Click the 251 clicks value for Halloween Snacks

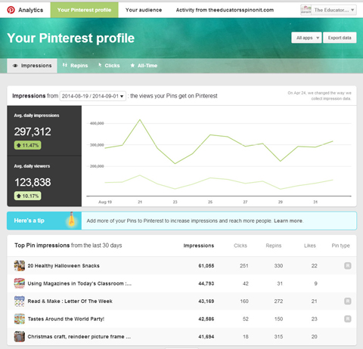pos(244,266)
